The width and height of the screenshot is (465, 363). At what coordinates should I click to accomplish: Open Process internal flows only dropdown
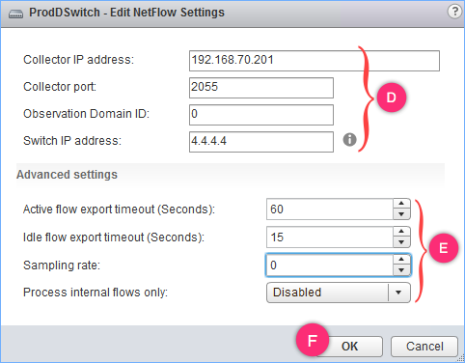[x=339, y=293]
